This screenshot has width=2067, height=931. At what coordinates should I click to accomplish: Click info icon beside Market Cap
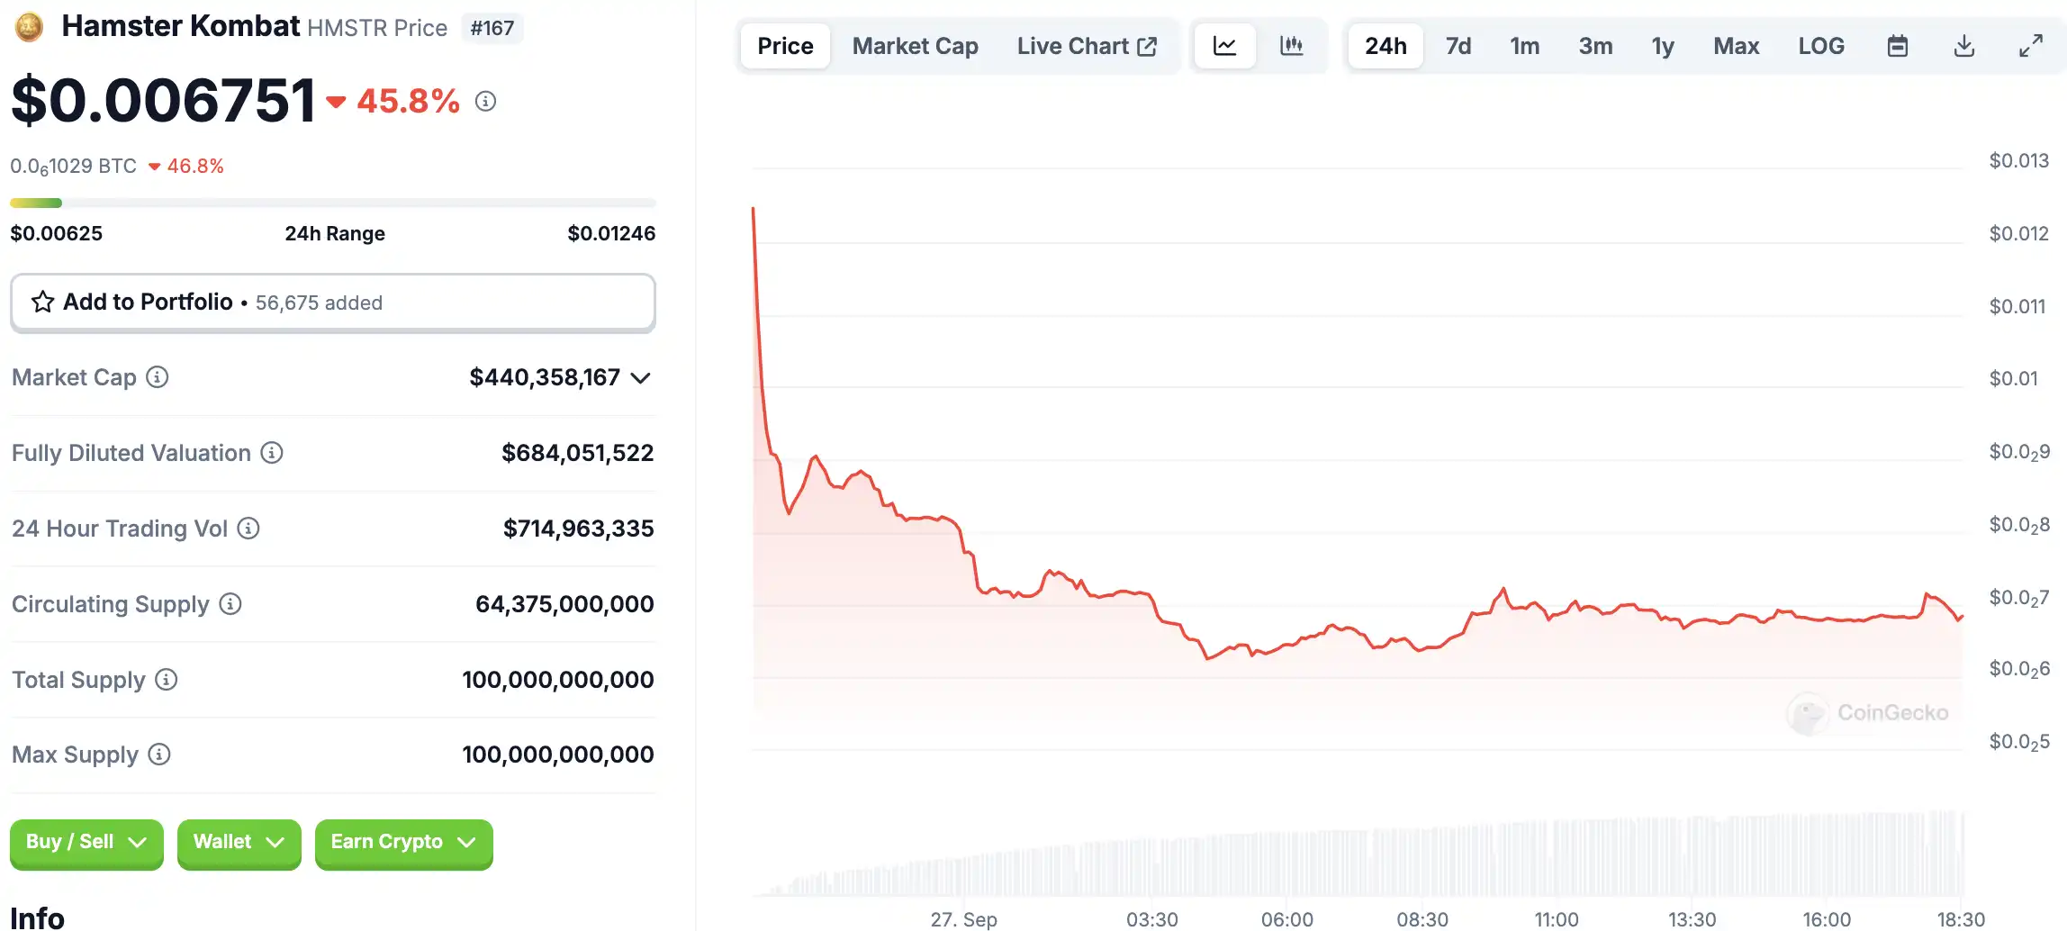pos(158,377)
